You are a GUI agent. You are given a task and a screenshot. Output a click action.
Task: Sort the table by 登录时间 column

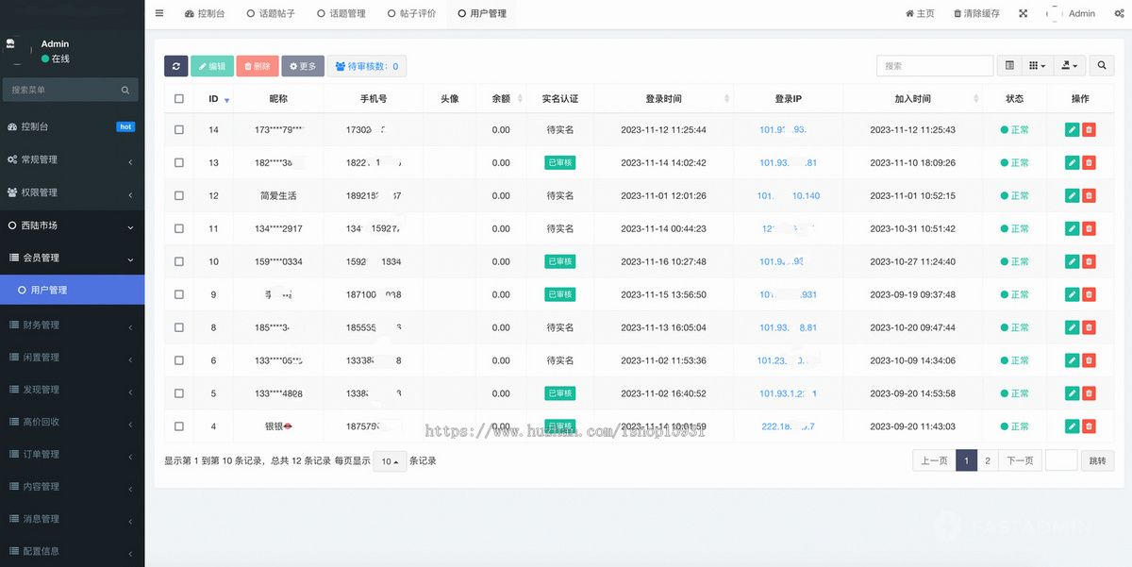663,99
